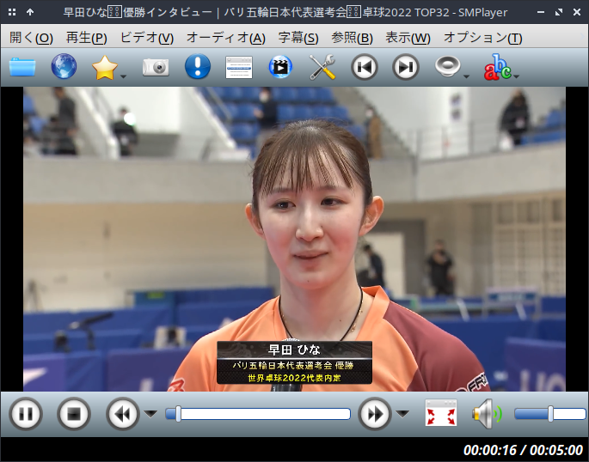Take a screenshot with the camera icon
Viewport: 589px width, 462px height.
tap(156, 68)
